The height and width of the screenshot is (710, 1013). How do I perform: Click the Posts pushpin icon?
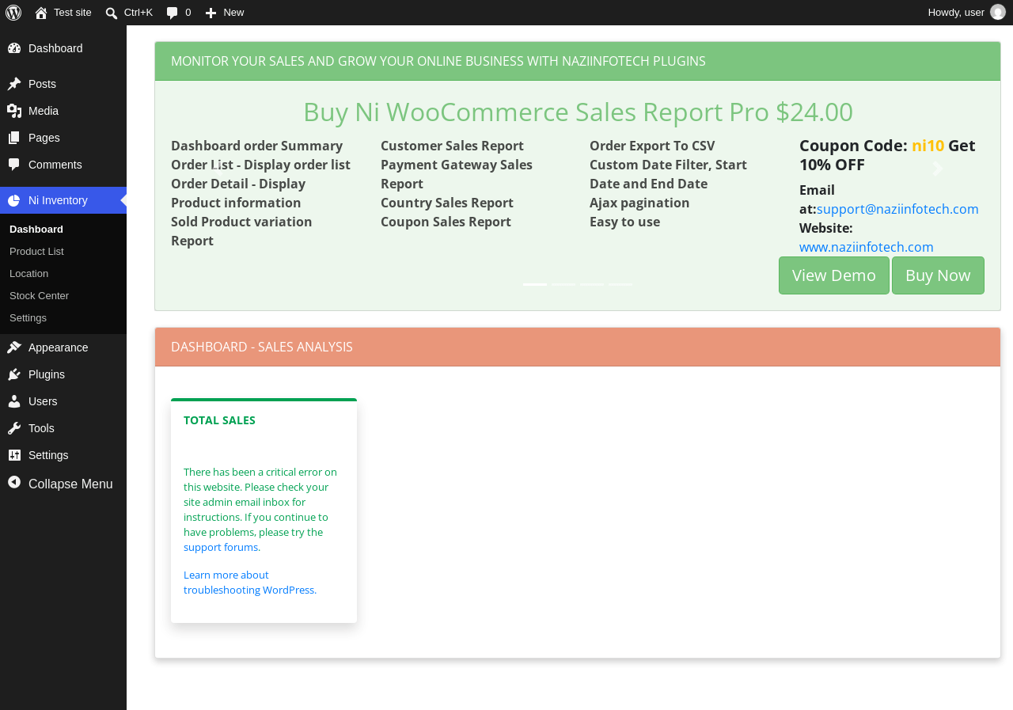point(14,84)
